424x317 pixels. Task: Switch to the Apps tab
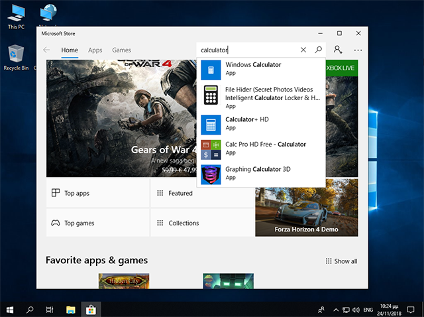[x=95, y=50]
